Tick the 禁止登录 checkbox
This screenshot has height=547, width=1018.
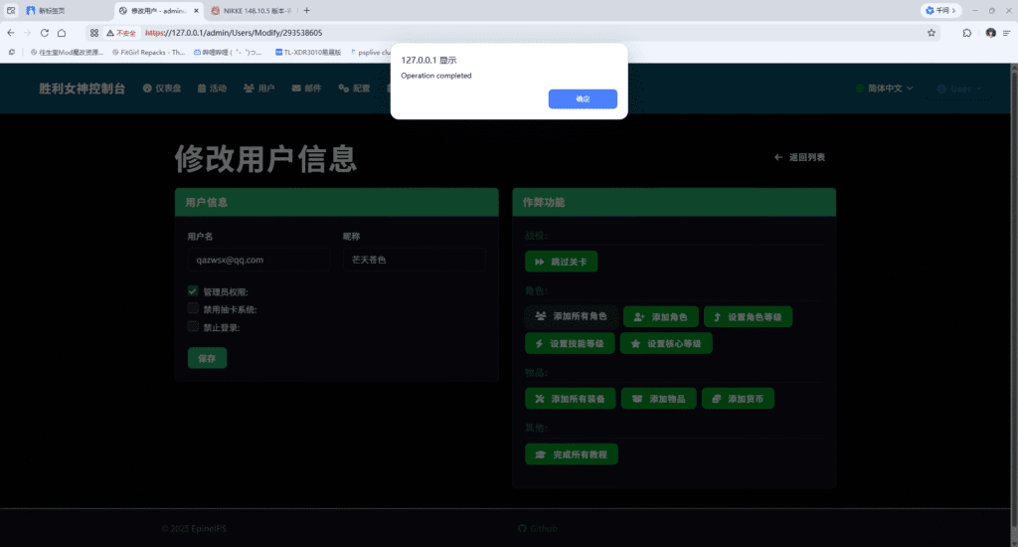pos(193,326)
